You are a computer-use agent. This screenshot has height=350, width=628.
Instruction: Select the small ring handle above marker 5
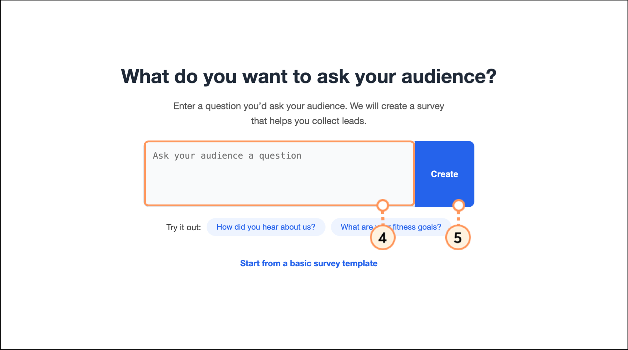pyautogui.click(x=458, y=205)
